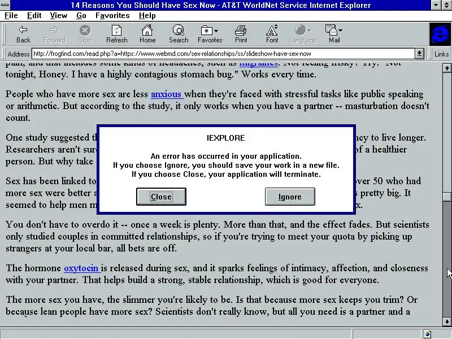Print the page with Print icon
This screenshot has height=339, width=452.
tap(241, 34)
